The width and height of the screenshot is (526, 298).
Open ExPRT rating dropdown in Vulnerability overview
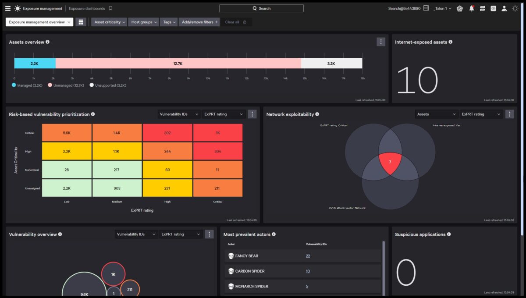181,234
